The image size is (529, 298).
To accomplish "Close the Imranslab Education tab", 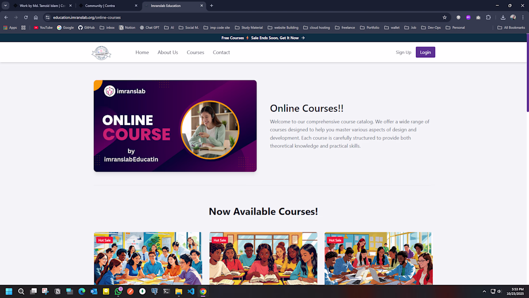I will click(202, 6).
